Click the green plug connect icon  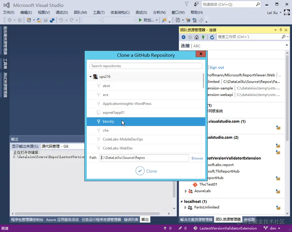tap(203, 37)
